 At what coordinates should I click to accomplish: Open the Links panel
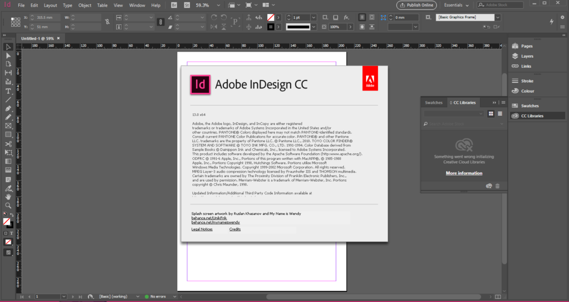[522, 66]
